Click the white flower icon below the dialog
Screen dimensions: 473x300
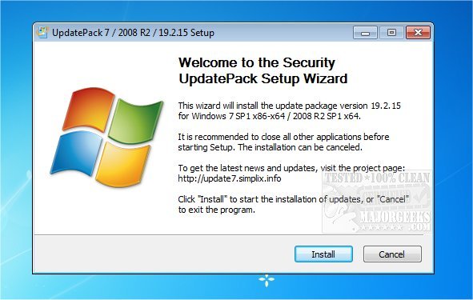pos(267,281)
